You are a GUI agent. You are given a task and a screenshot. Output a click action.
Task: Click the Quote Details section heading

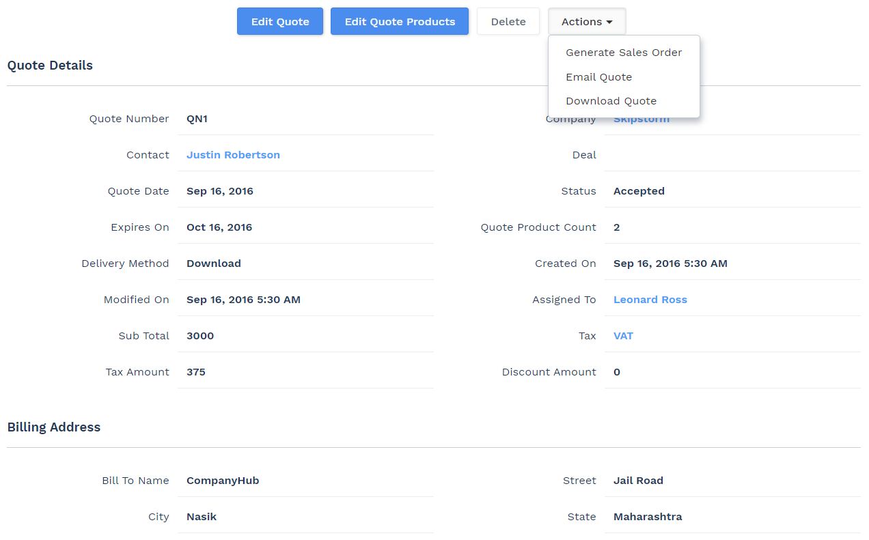(50, 65)
